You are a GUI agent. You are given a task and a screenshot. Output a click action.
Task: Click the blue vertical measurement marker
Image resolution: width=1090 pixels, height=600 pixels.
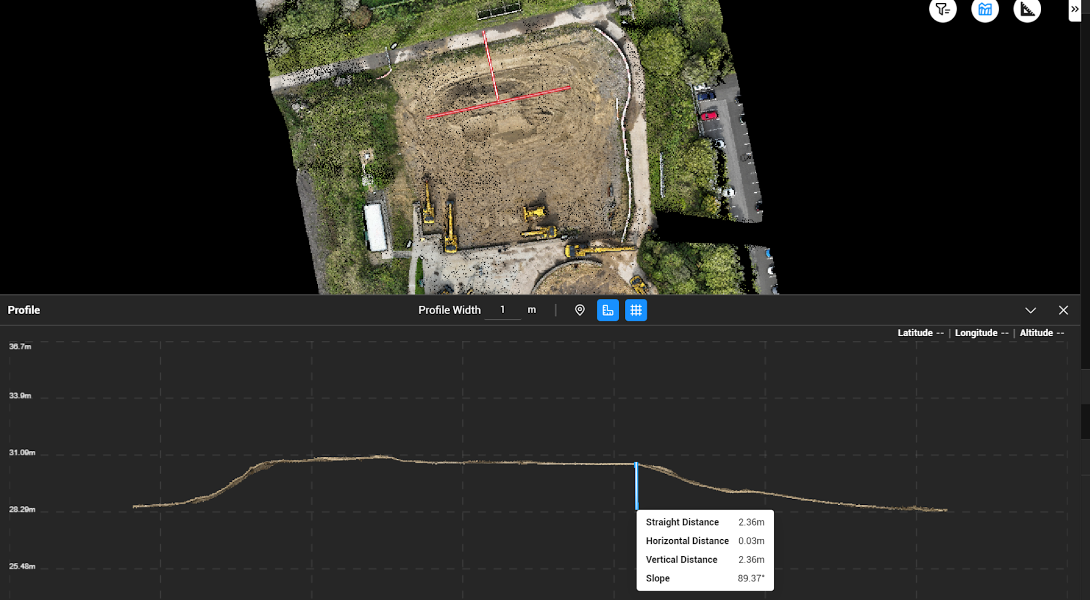click(636, 486)
